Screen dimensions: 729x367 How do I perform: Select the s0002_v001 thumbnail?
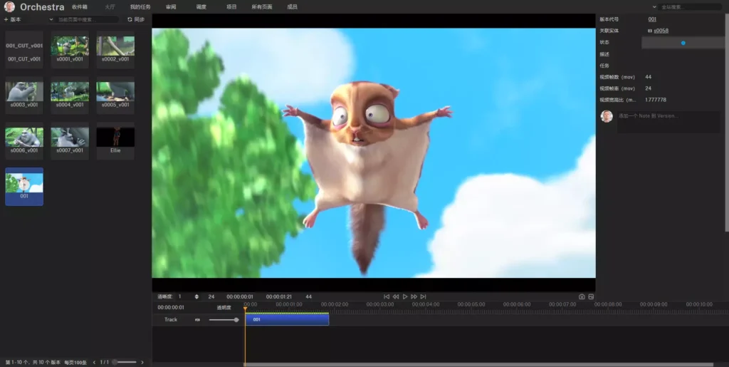point(115,49)
